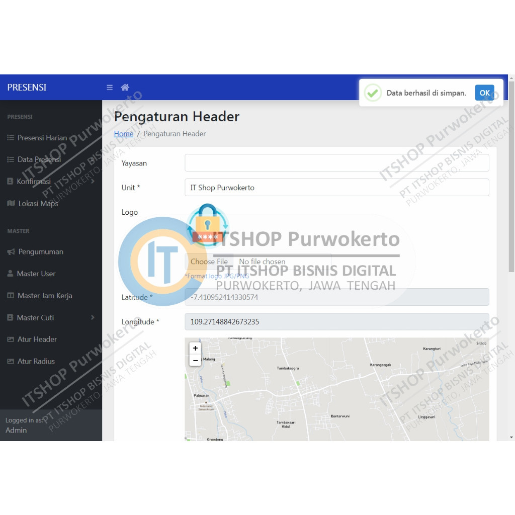The width and height of the screenshot is (515, 515).
Task: Click Atur Header in the sidebar
Action: coord(38,339)
